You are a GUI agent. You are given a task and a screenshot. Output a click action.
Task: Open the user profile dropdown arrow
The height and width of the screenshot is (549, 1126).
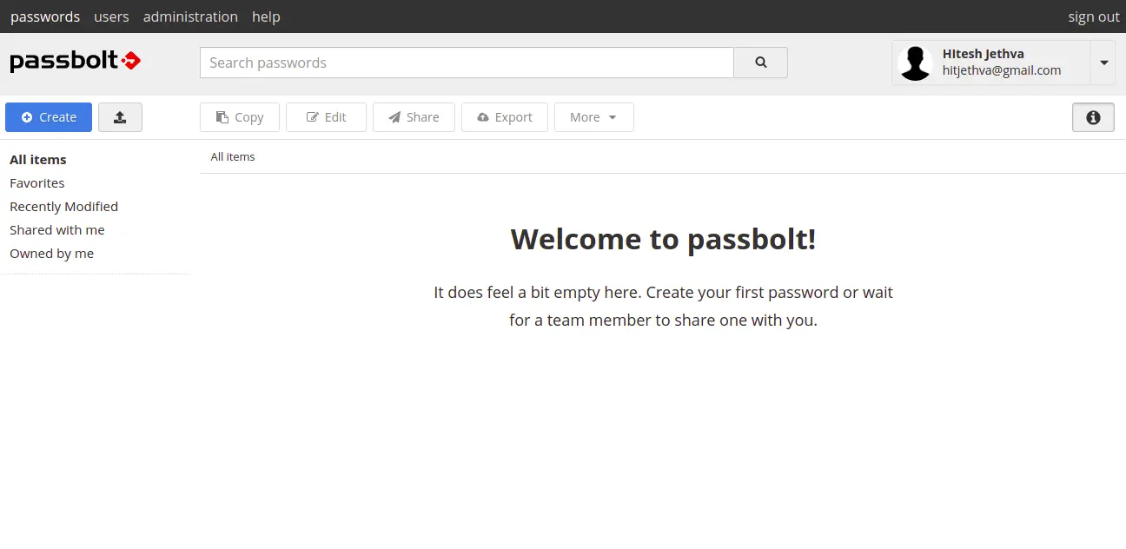click(1103, 63)
